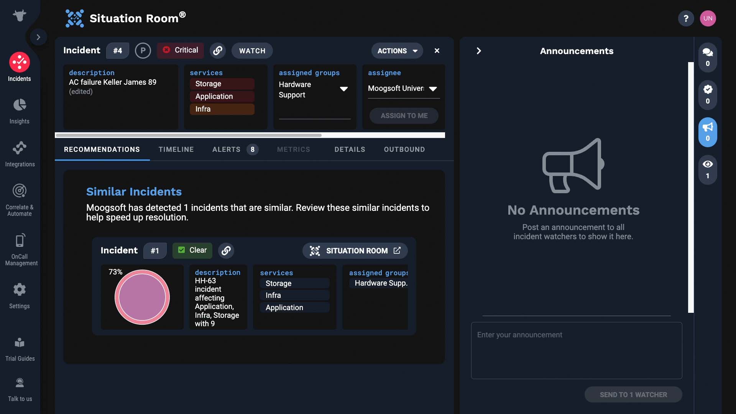
Task: Click Talk to us support icon
Action: tap(20, 383)
